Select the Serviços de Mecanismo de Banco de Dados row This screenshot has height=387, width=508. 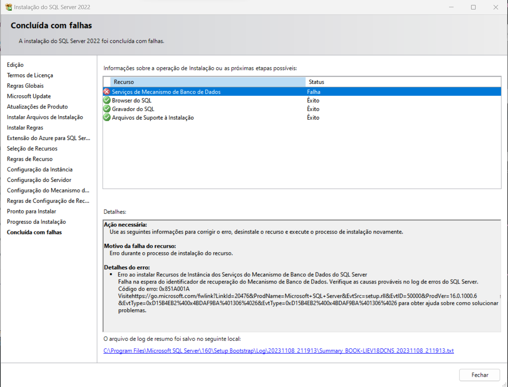(302, 92)
